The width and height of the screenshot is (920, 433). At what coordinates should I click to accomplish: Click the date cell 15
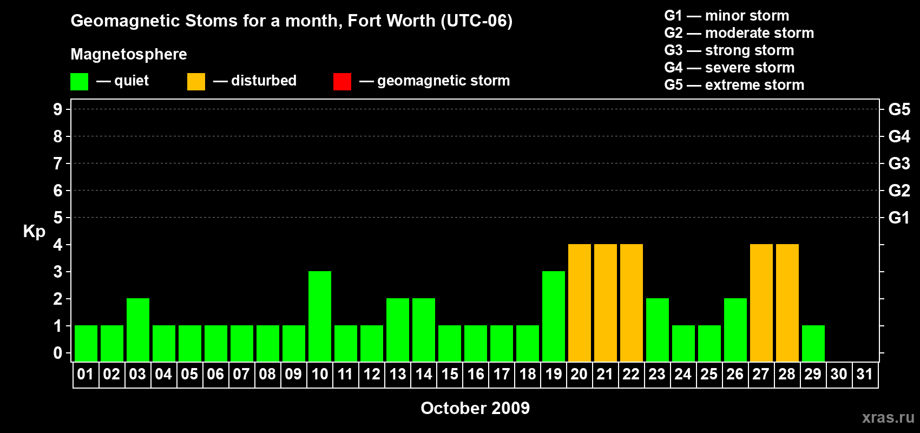[450, 375]
